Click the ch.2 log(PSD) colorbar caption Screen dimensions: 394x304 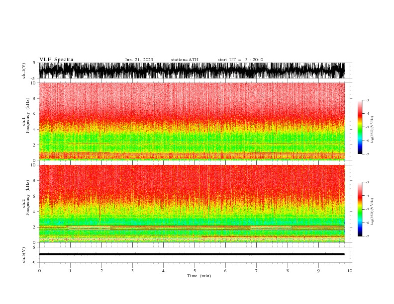(373, 212)
